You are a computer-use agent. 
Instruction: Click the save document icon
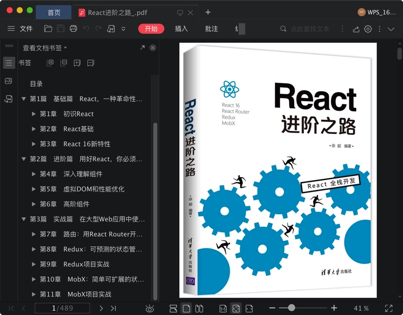pos(61,29)
